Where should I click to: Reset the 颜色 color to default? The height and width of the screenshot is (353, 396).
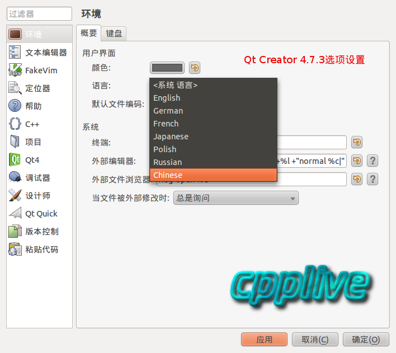tap(195, 68)
